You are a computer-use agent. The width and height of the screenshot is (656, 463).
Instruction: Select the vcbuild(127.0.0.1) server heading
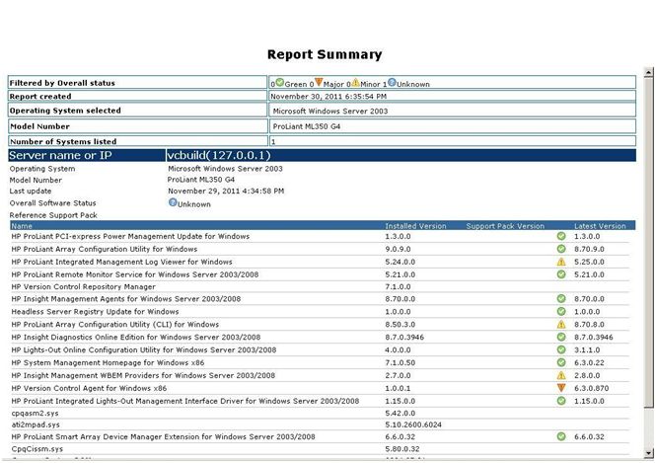click(219, 155)
